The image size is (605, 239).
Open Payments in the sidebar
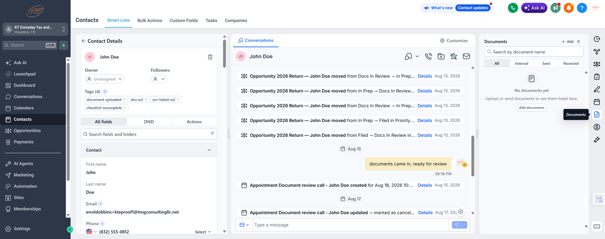pos(24,142)
